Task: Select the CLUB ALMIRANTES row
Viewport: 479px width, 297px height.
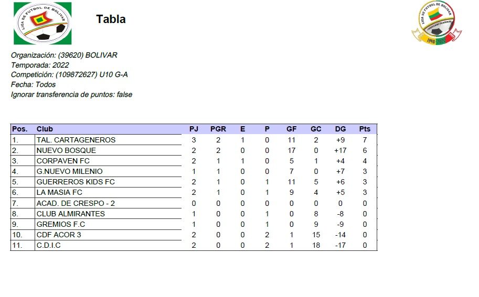Action: [70, 214]
